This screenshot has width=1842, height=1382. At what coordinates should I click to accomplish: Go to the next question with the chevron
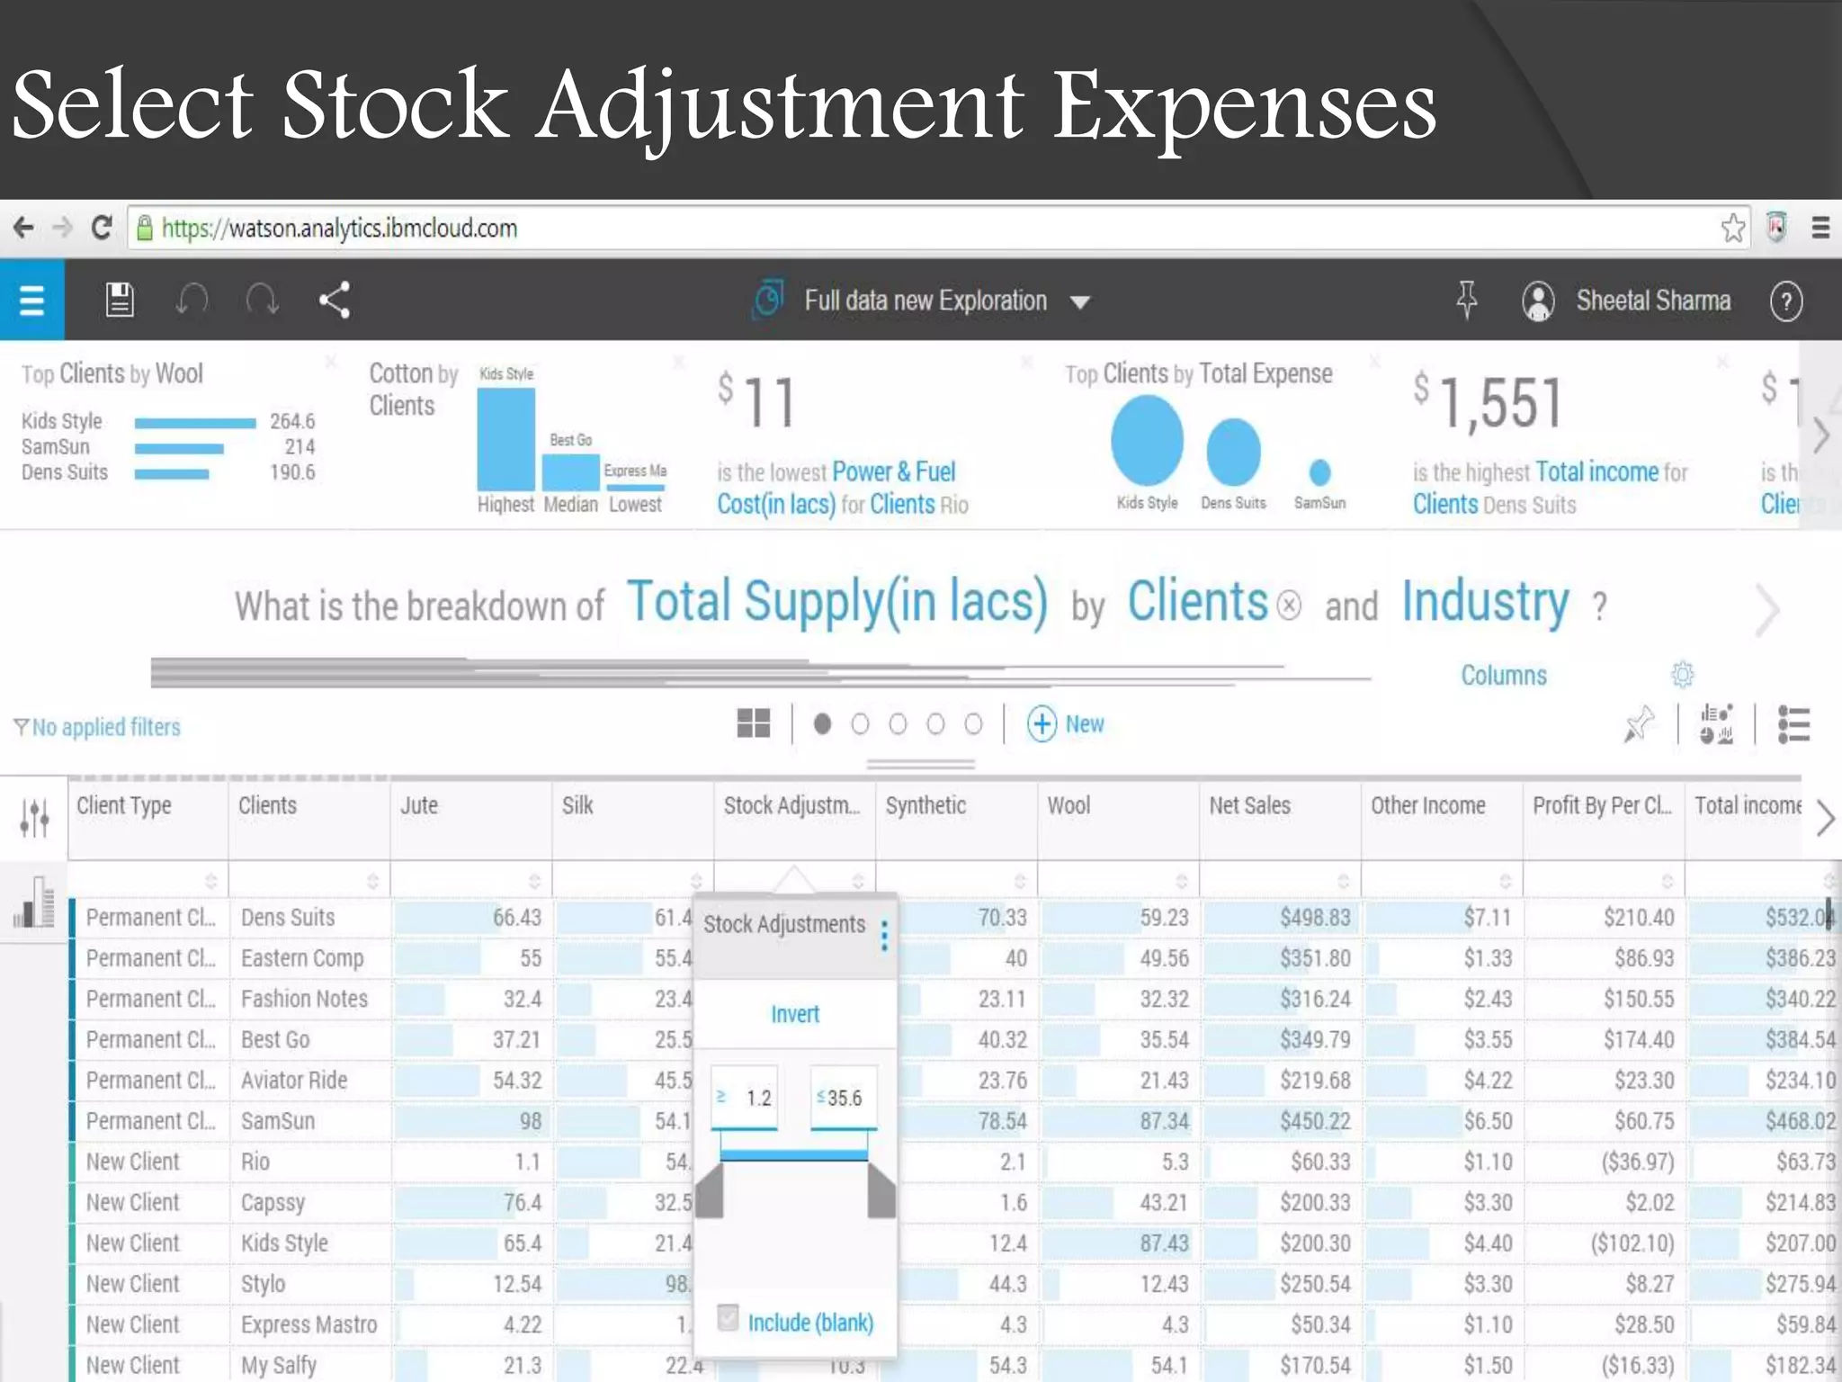[1767, 610]
